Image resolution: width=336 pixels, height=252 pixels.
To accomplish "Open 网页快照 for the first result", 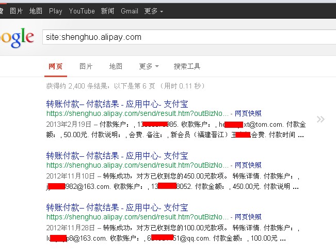I will point(248,113).
